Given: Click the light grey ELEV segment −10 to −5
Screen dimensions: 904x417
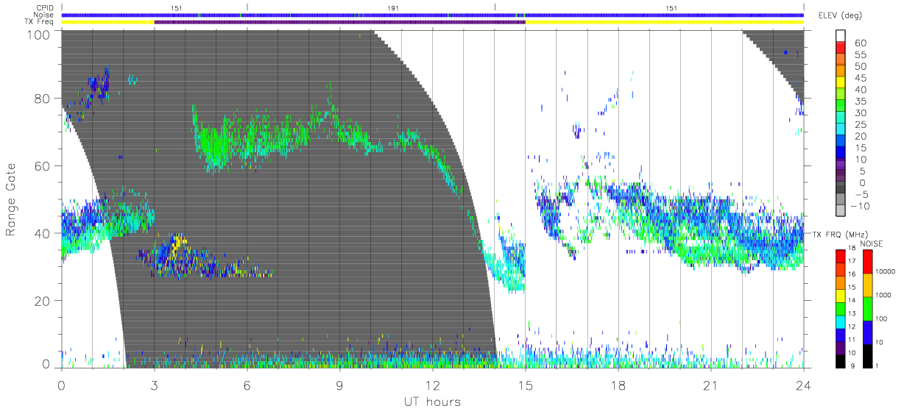Looking at the screenshot, I should pyautogui.click(x=841, y=200).
